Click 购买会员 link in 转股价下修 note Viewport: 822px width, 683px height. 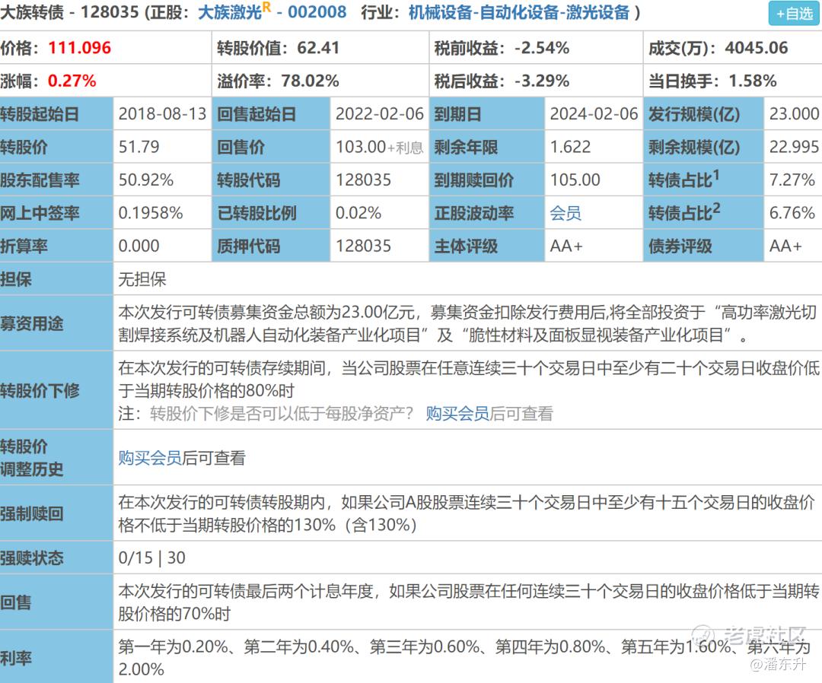(457, 414)
